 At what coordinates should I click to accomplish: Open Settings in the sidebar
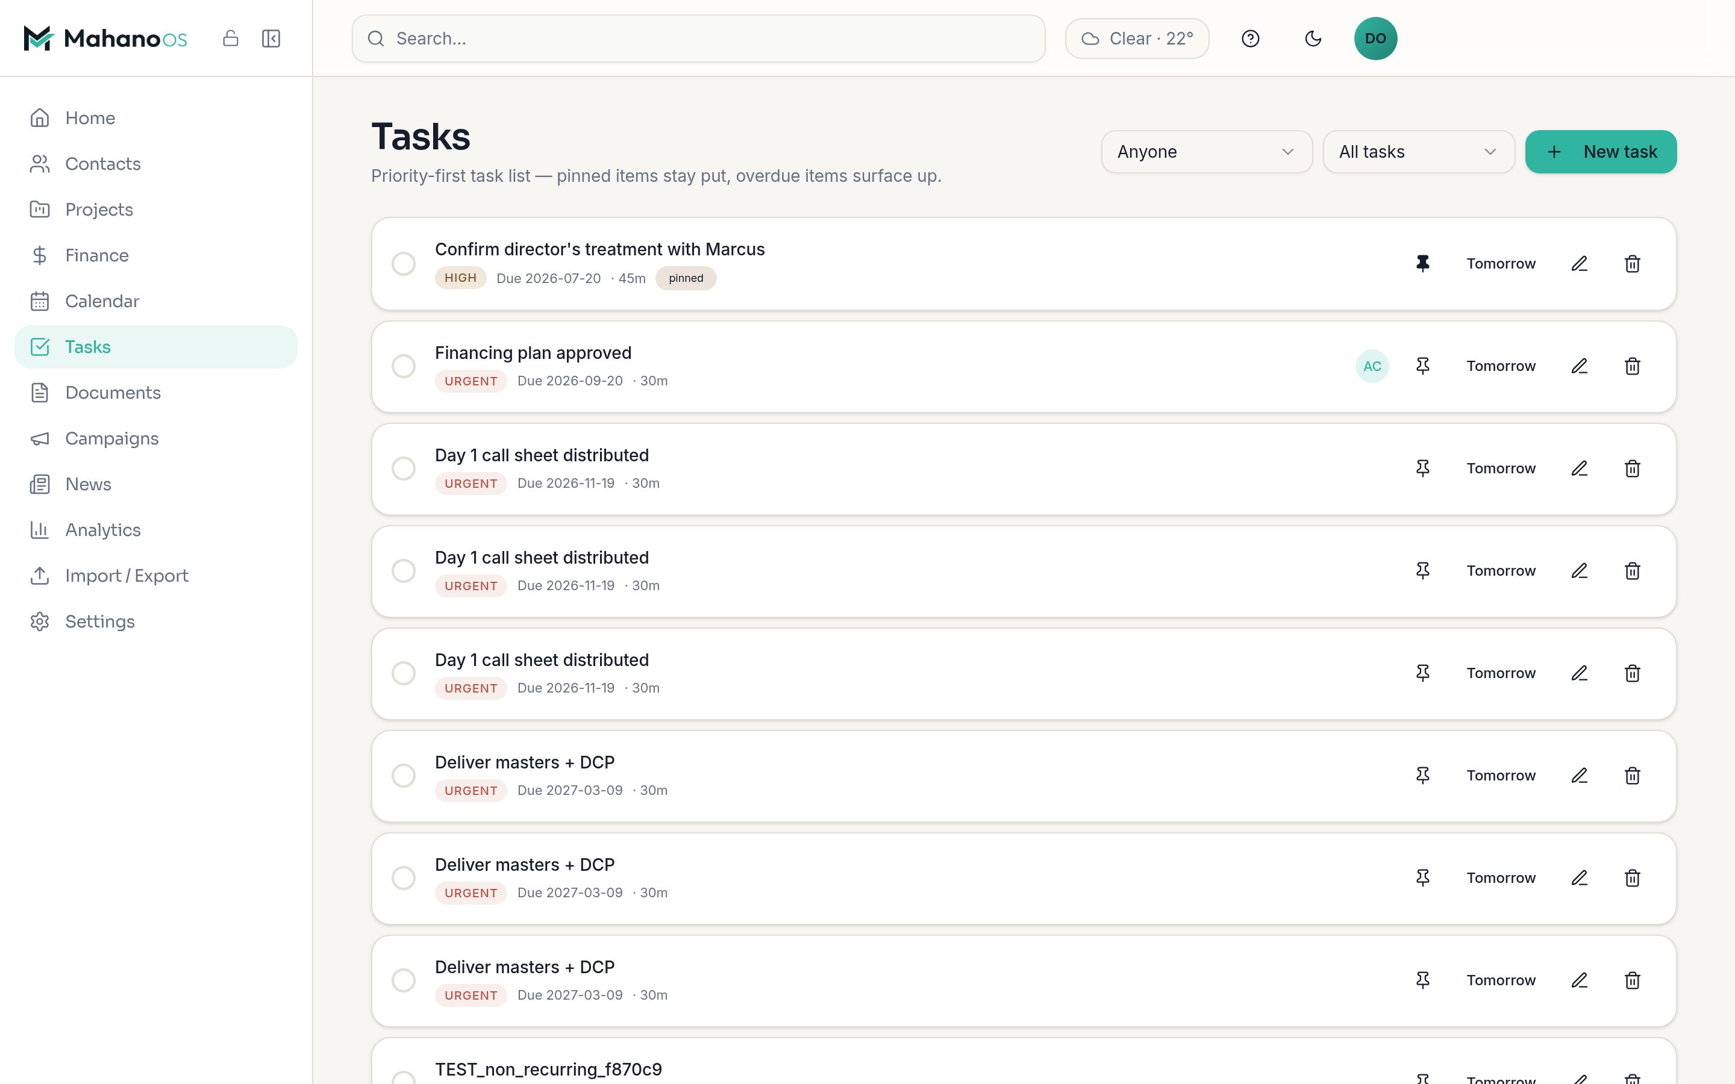point(155,621)
